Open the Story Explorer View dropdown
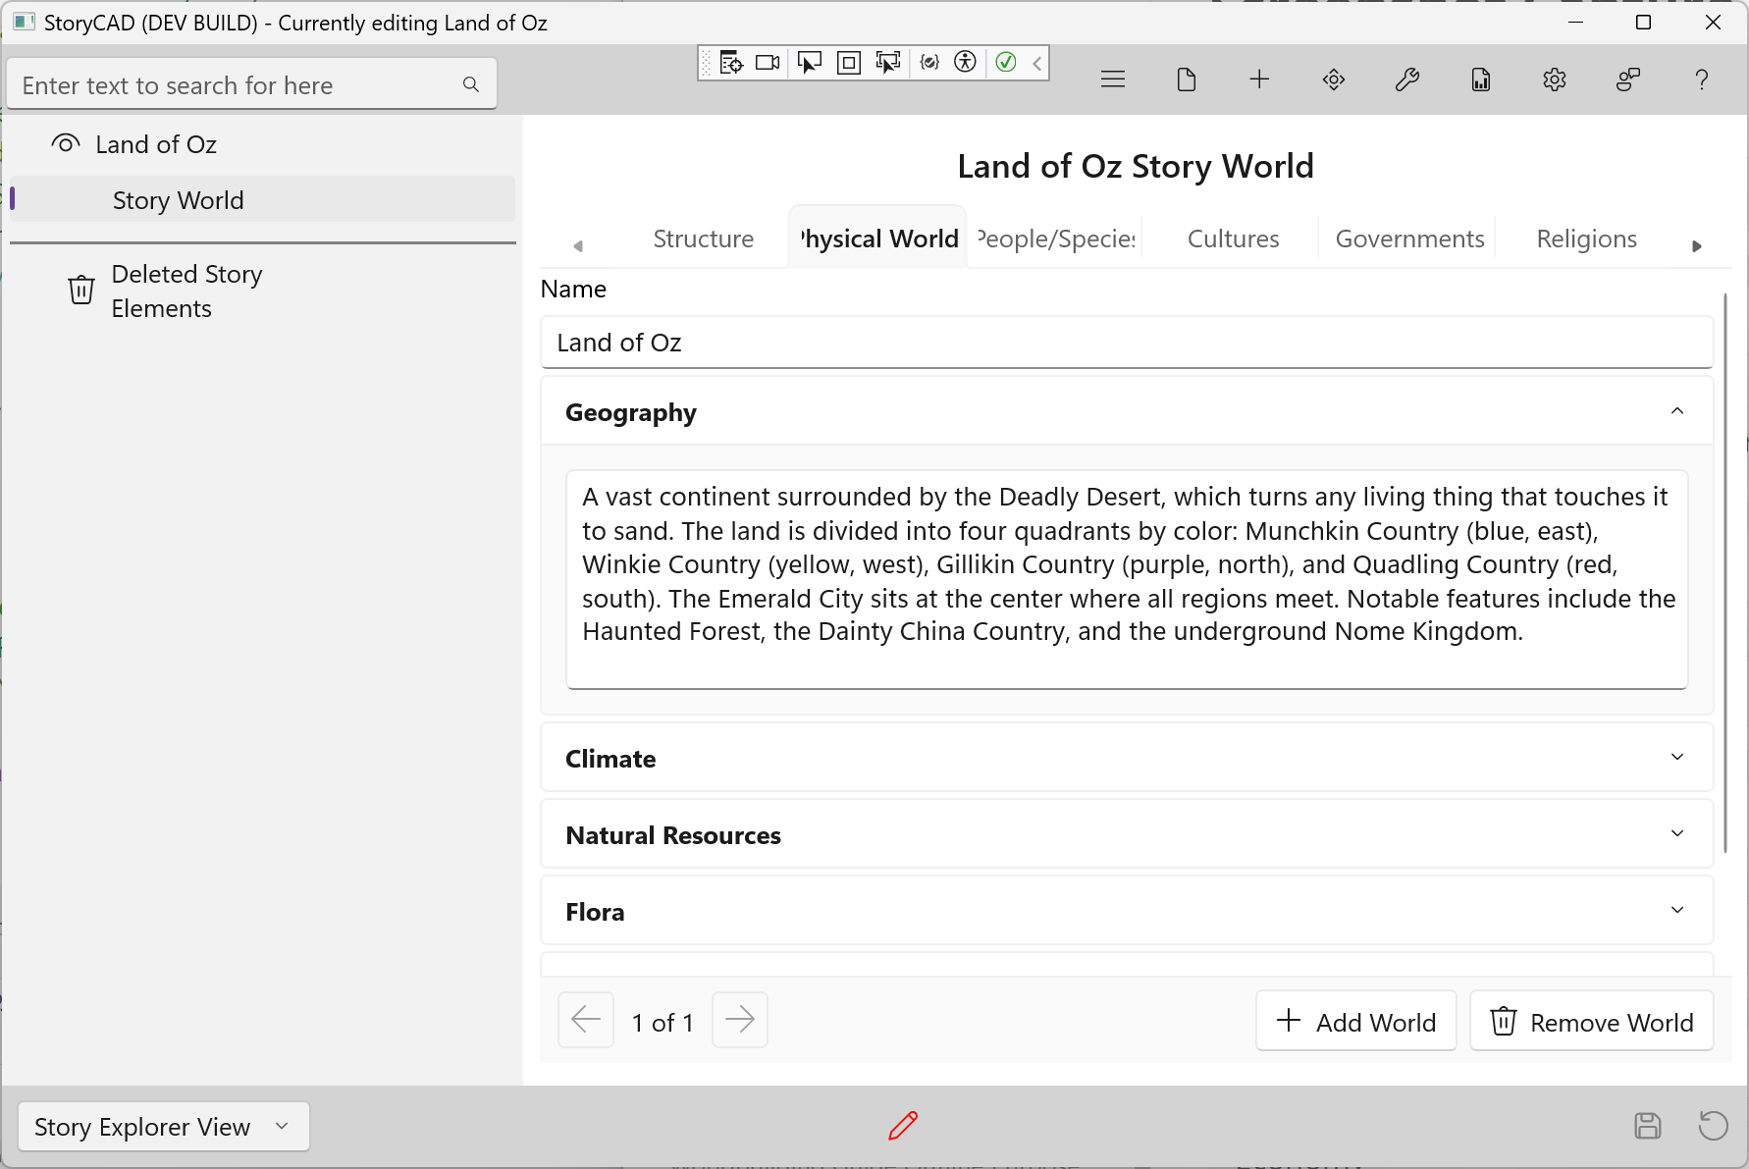The width and height of the screenshot is (1749, 1169). (163, 1126)
